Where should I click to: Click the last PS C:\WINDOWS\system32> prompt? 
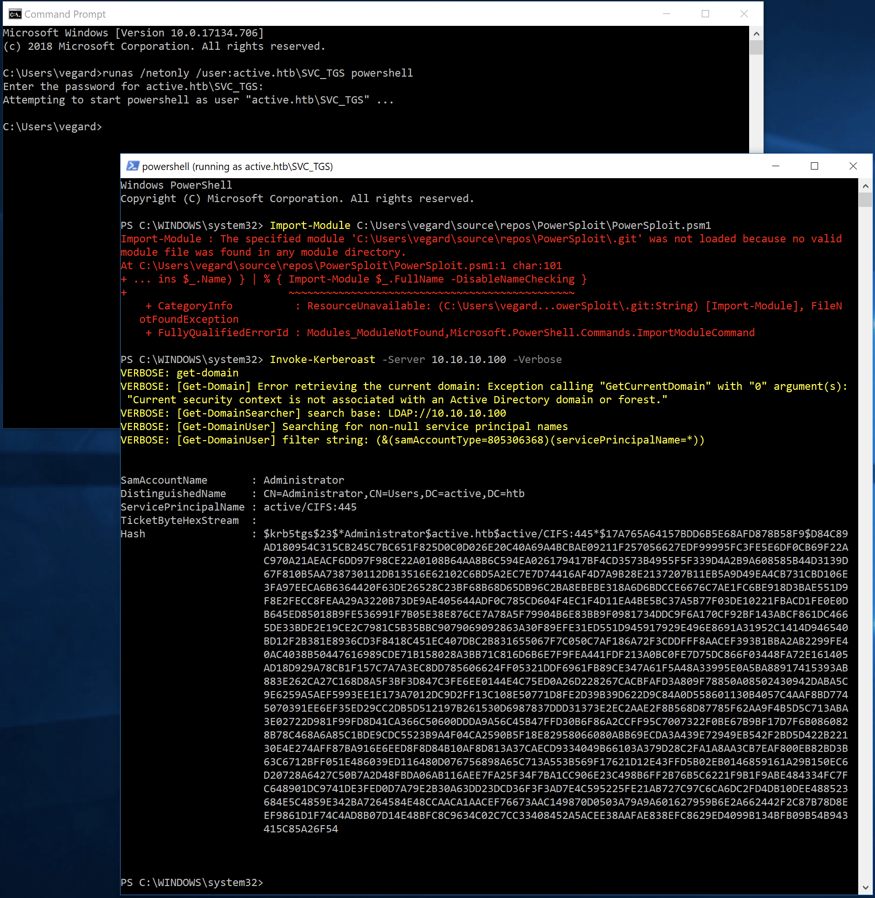pos(192,883)
